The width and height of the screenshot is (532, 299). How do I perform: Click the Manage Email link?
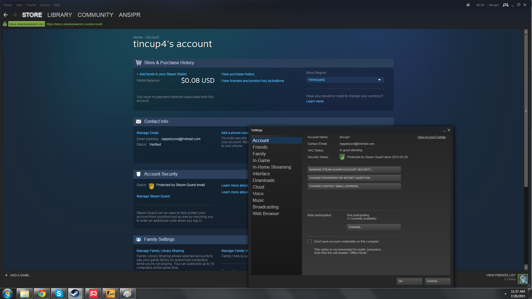[x=147, y=133]
